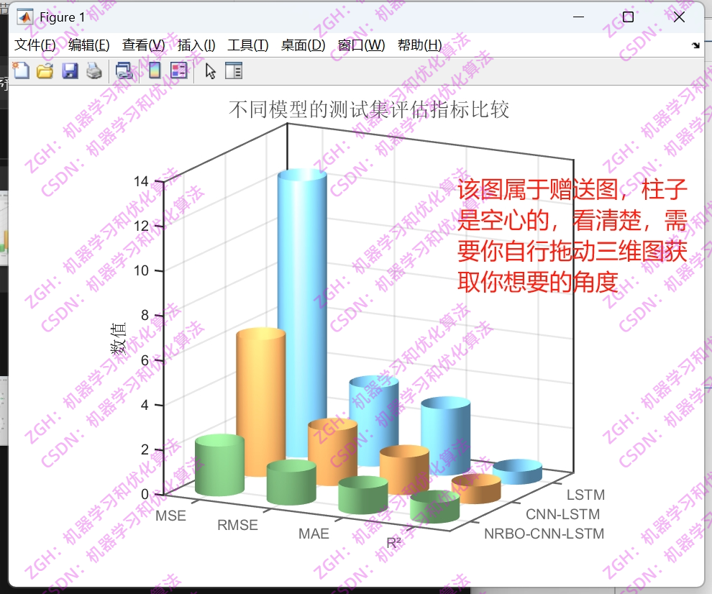Close the Figure 1 window
Image resolution: width=712 pixels, height=594 pixels.
[679, 17]
